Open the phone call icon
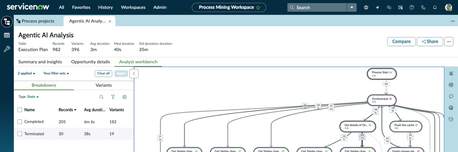The image size is (458, 152). pos(423,7)
